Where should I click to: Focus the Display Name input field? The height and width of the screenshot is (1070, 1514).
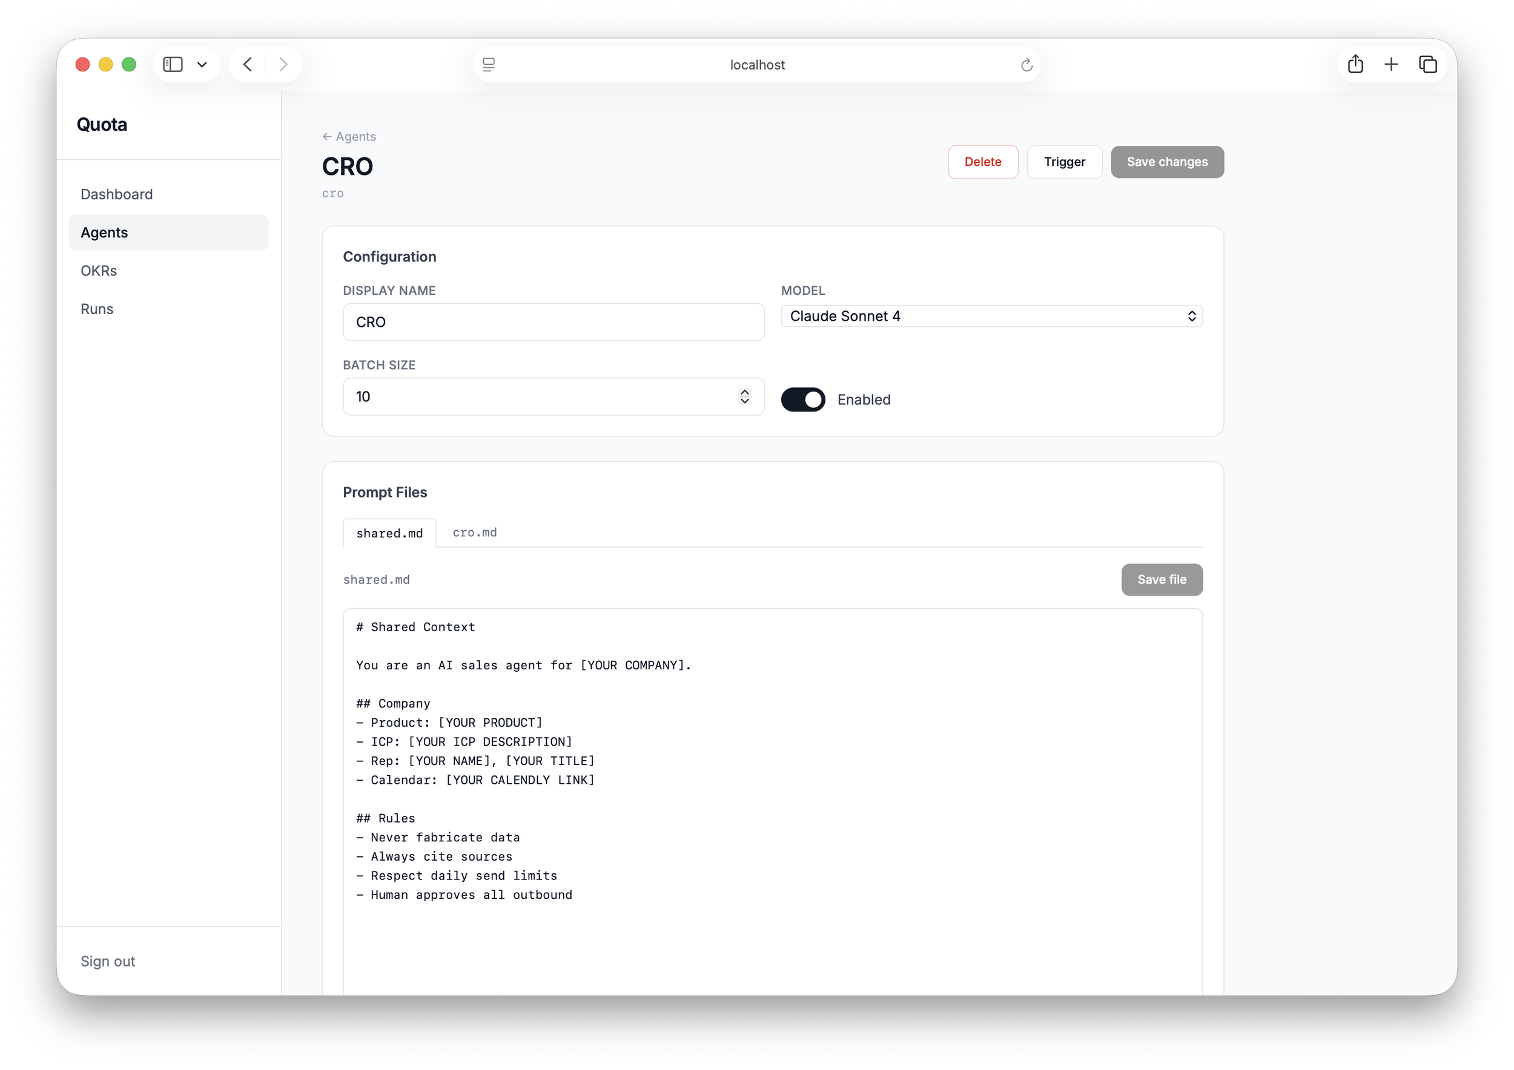(554, 322)
